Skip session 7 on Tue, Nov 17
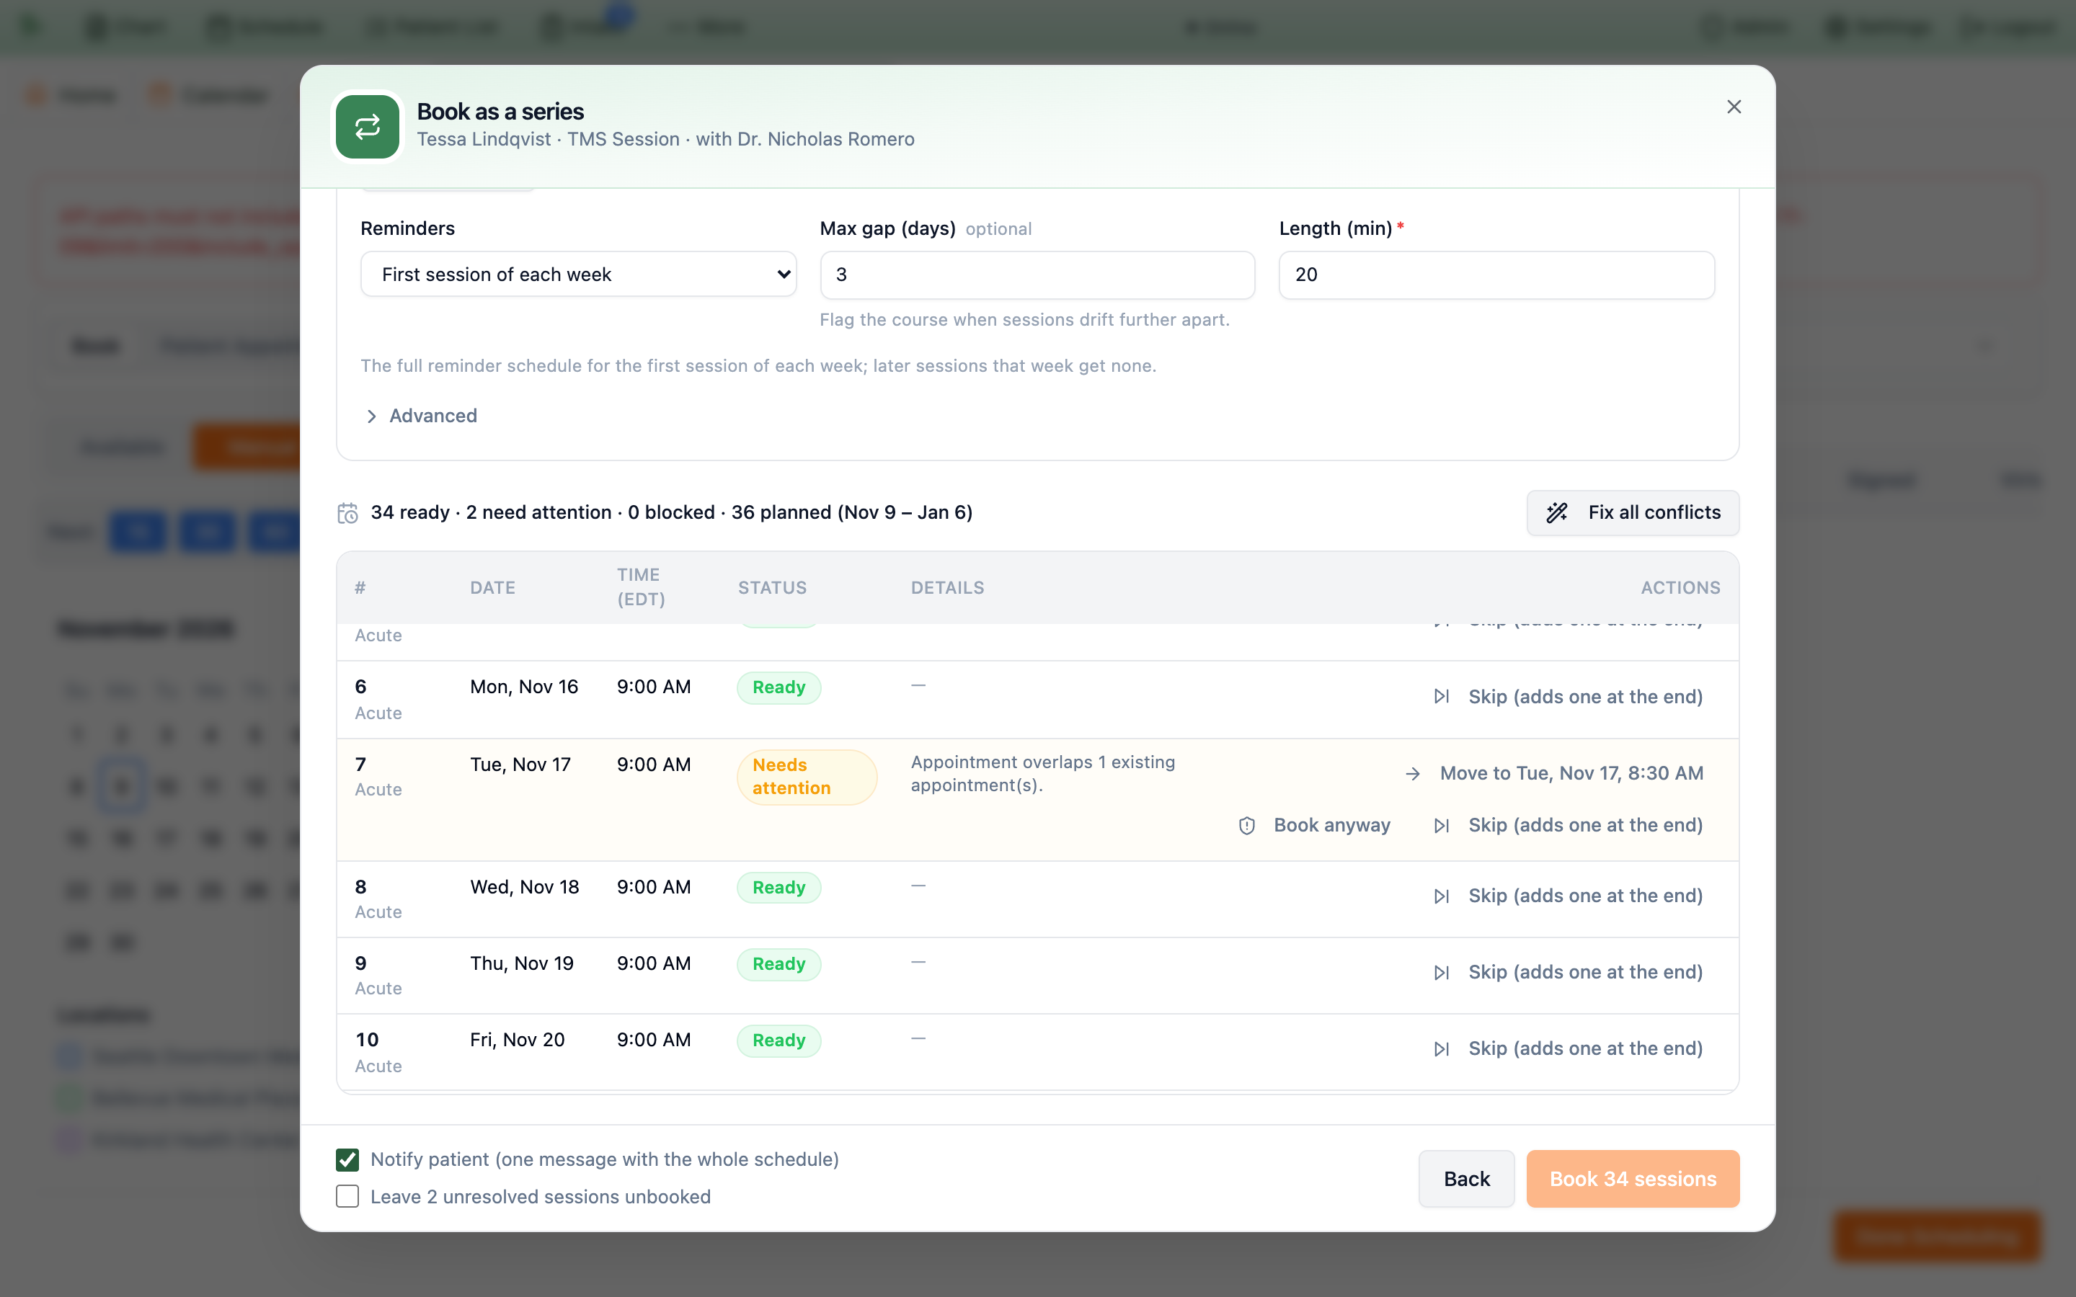Viewport: 2076px width, 1297px height. [1568, 825]
